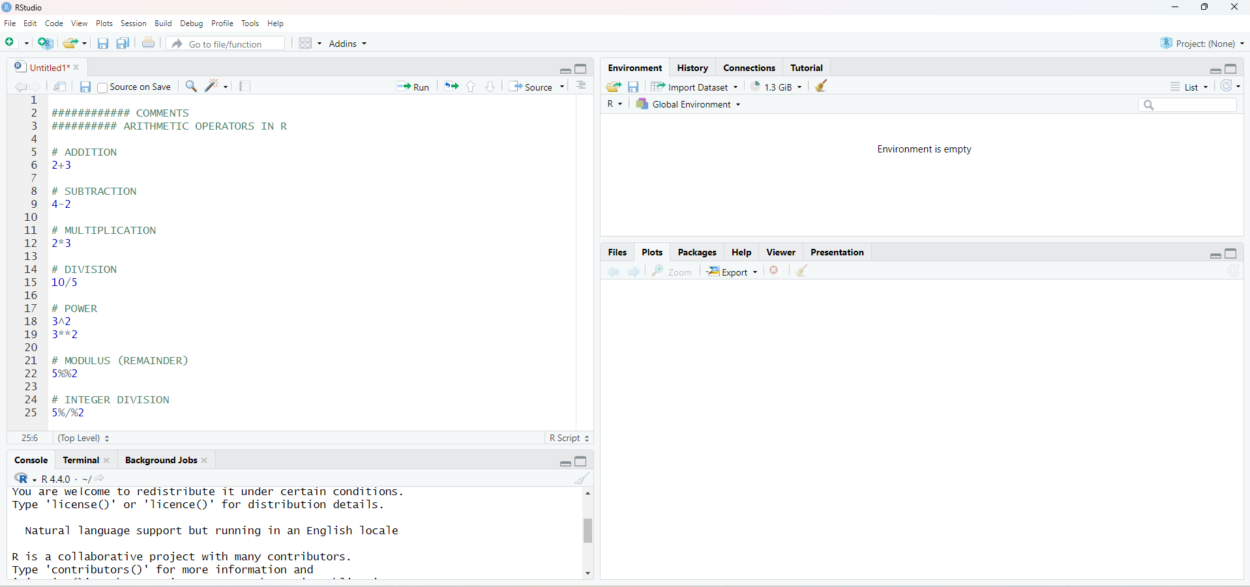Switch to the Packages tab
The width and height of the screenshot is (1250, 587).
coord(696,253)
